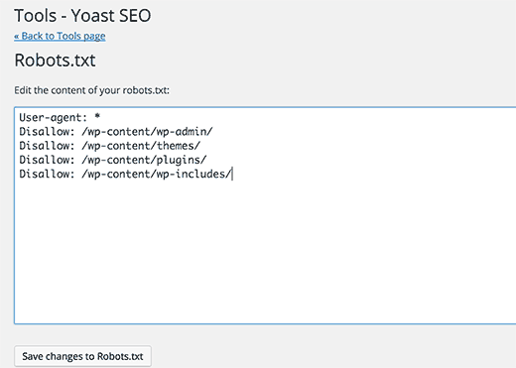Click the 'Robots.txt' section heading

(55, 61)
